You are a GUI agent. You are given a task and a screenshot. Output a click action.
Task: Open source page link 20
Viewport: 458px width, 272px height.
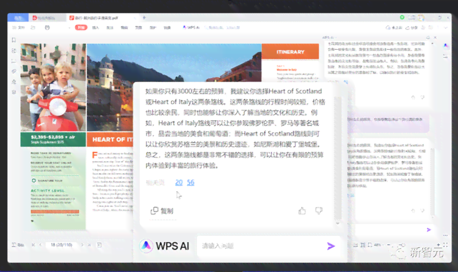pos(179,183)
